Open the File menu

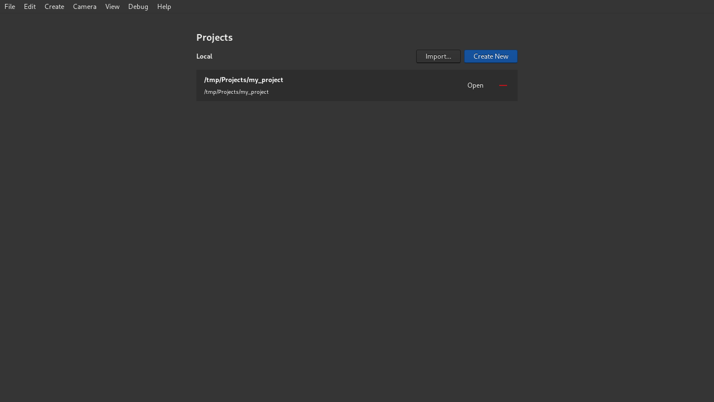tap(9, 7)
